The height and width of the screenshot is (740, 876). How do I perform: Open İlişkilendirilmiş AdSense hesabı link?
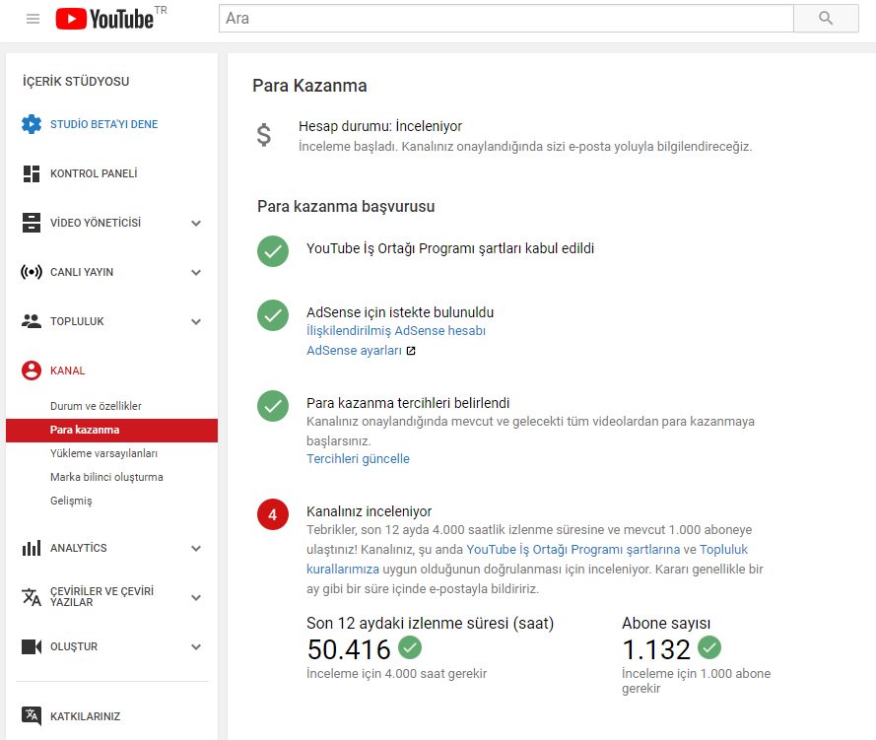tap(396, 331)
